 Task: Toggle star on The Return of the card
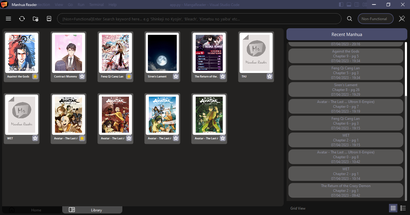tap(223, 76)
